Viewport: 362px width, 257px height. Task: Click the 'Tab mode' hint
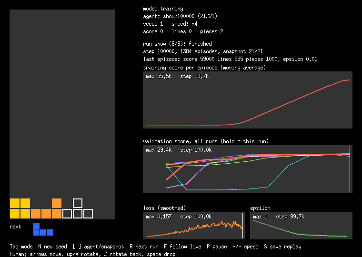point(21,247)
